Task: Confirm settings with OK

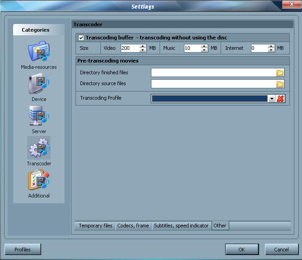Action: pos(242,250)
